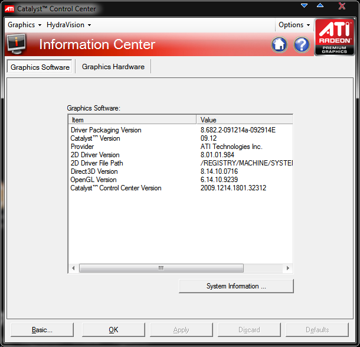Select the Direct3D Version row
The image size is (360, 347).
tap(181, 171)
